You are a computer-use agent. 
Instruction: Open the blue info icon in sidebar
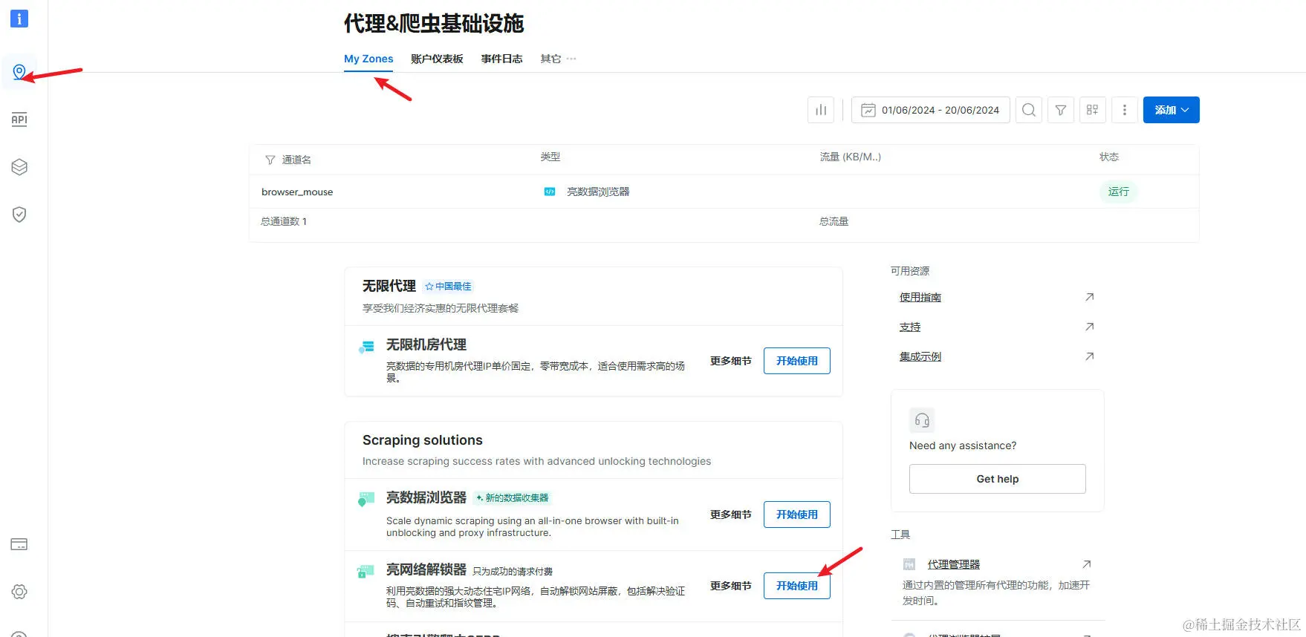click(19, 19)
